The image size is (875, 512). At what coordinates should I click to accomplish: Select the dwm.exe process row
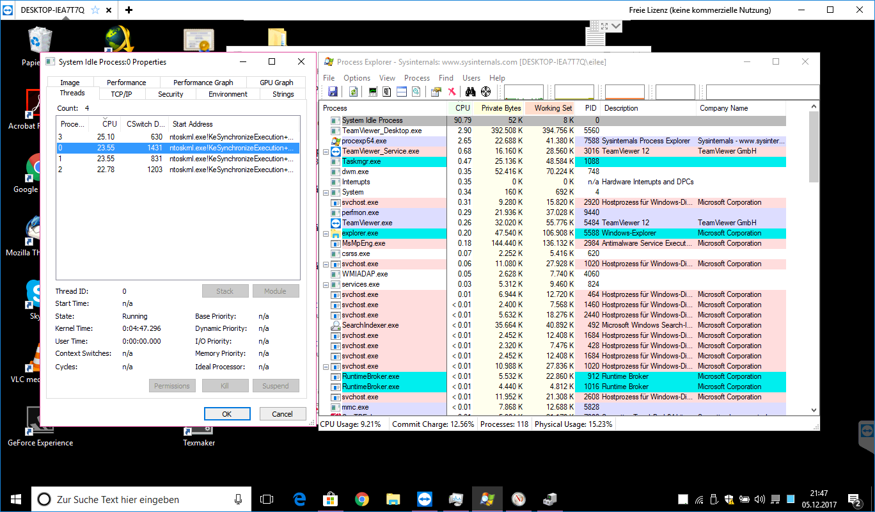click(x=553, y=172)
